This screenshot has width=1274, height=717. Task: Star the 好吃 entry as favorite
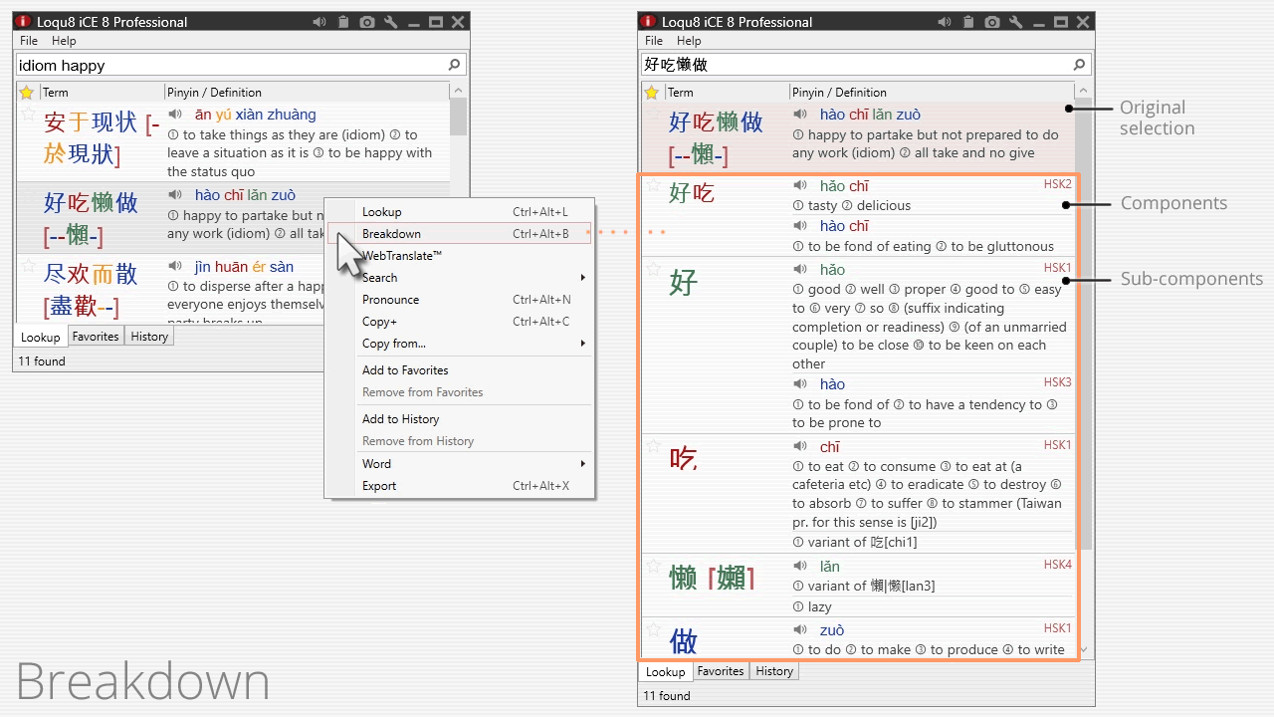pyautogui.click(x=653, y=185)
